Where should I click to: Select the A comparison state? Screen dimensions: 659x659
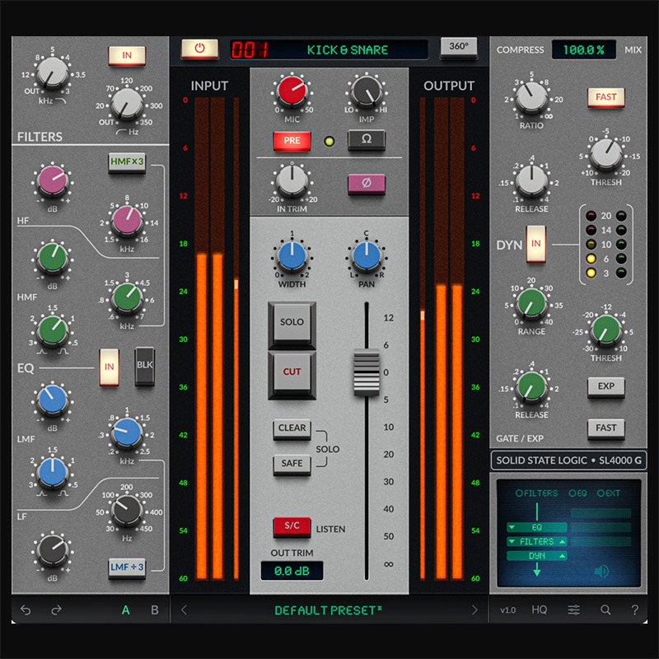pyautogui.click(x=125, y=610)
